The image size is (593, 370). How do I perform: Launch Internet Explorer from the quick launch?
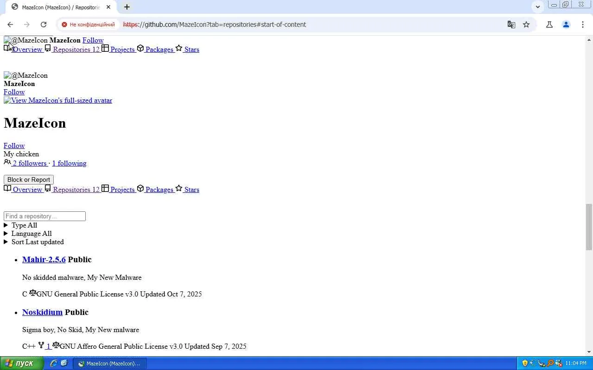coord(54,364)
